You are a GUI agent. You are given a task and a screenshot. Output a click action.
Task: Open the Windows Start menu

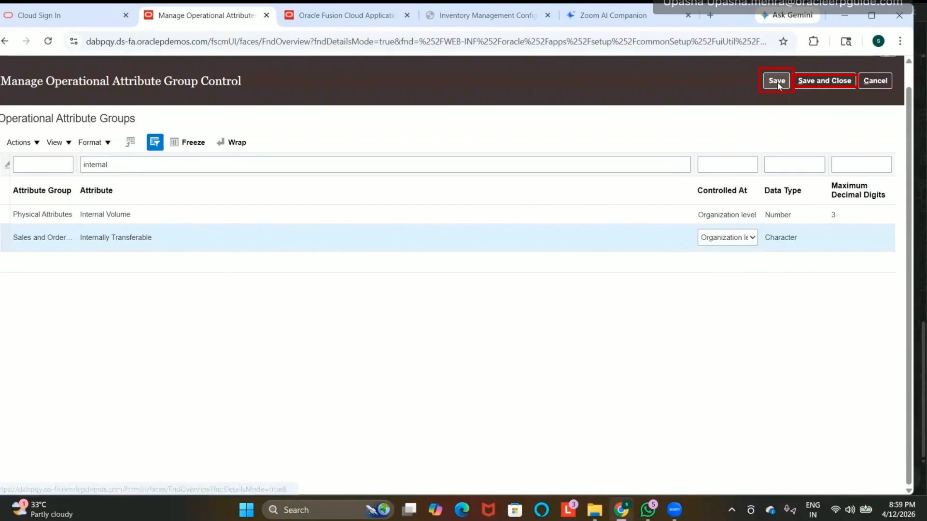tap(246, 510)
